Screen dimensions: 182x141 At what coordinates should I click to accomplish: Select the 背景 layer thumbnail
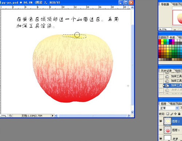[x=167, y=138]
